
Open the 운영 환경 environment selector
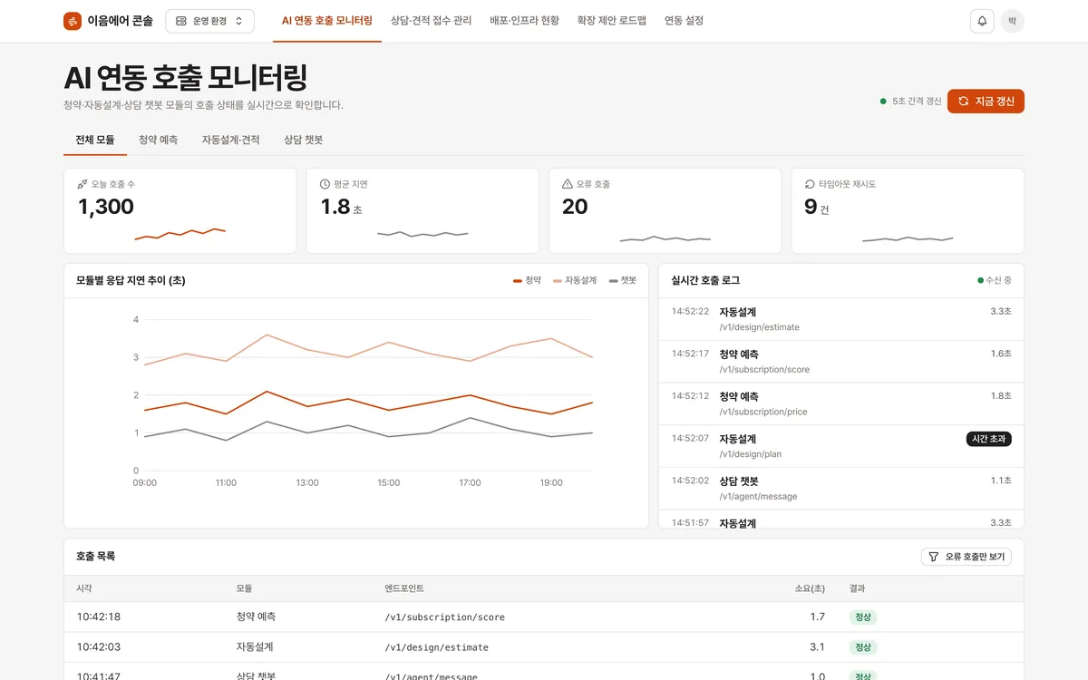(x=209, y=21)
